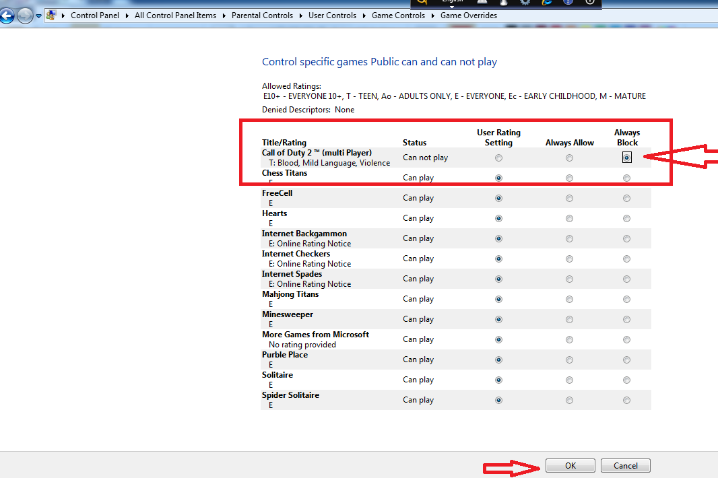Viewport: 718px width, 478px height.
Task: Always allow Chess Titans
Action: pyautogui.click(x=569, y=178)
